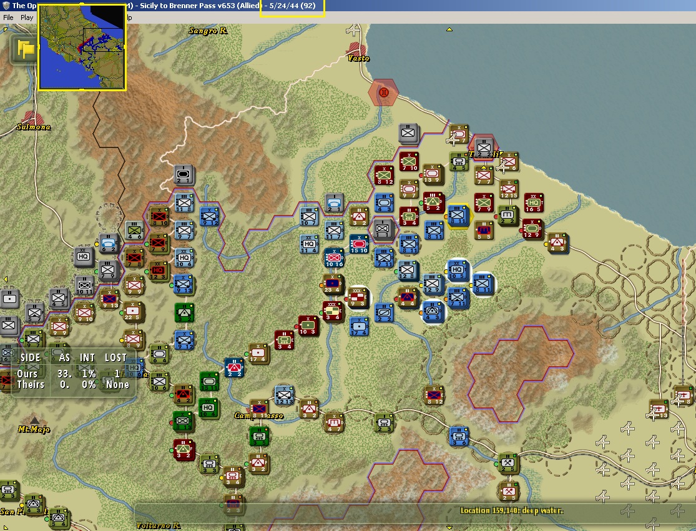Select the light blue HQ unit 10 4

[x=184, y=258]
